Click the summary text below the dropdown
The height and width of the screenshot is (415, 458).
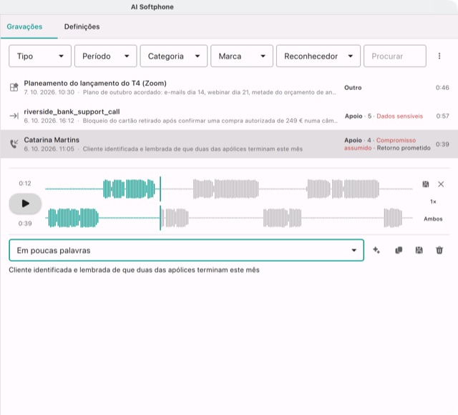click(134, 270)
